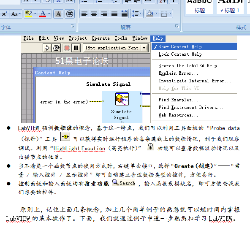The image size is (250, 247).
Task: Click the line spacing button
Action: (135, 14)
